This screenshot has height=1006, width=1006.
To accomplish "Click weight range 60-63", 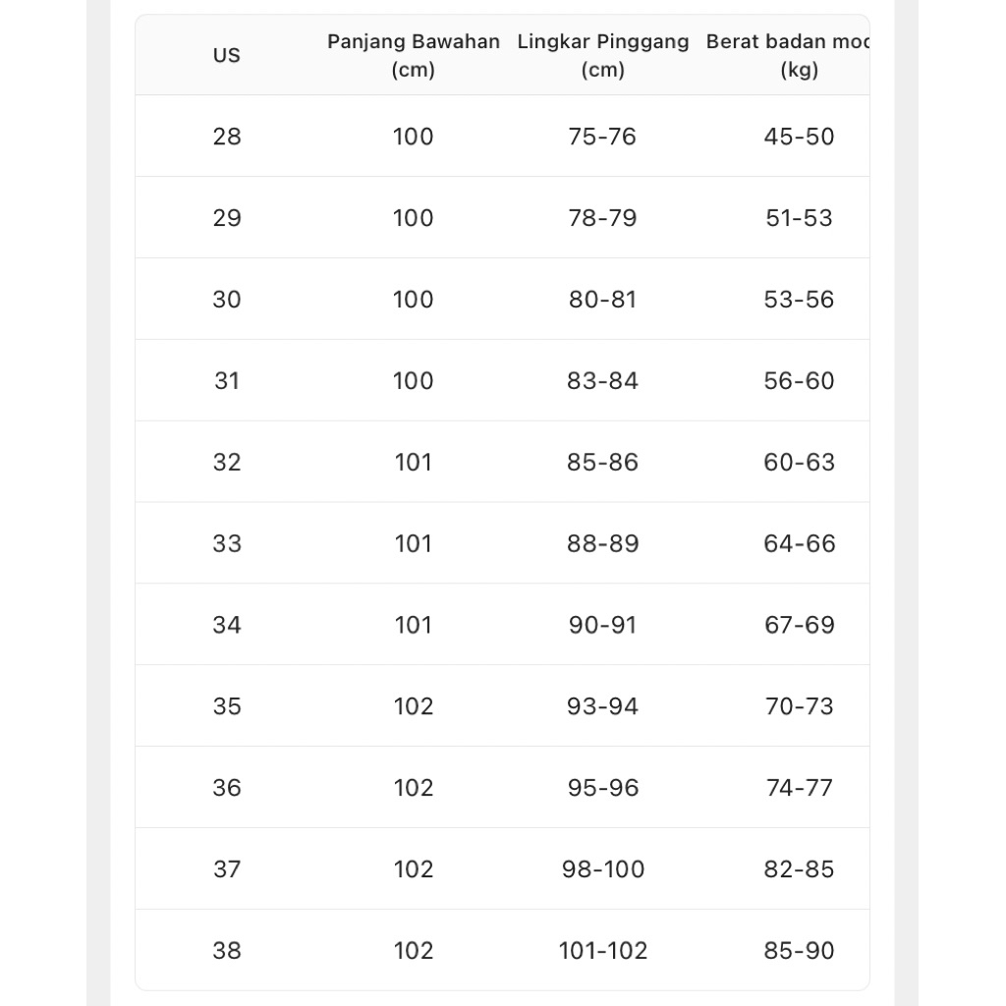I will [799, 463].
